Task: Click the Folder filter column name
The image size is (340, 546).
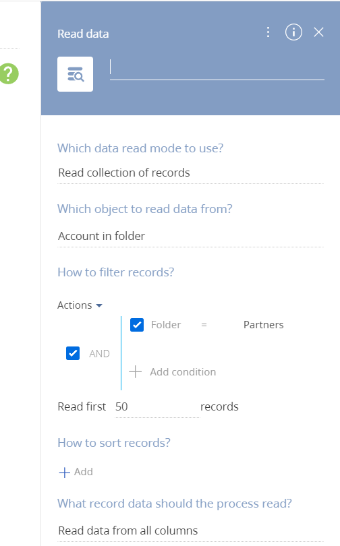Action: tap(166, 325)
